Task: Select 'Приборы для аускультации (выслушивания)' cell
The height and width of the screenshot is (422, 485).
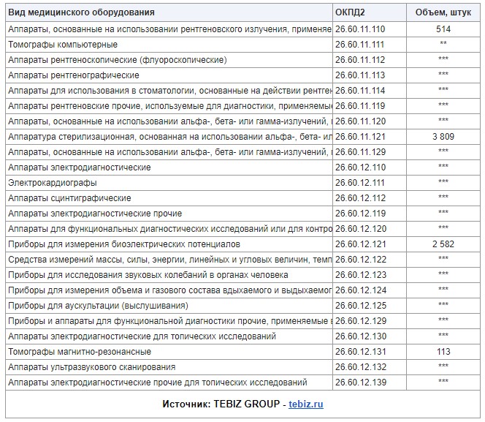Action: 169,306
